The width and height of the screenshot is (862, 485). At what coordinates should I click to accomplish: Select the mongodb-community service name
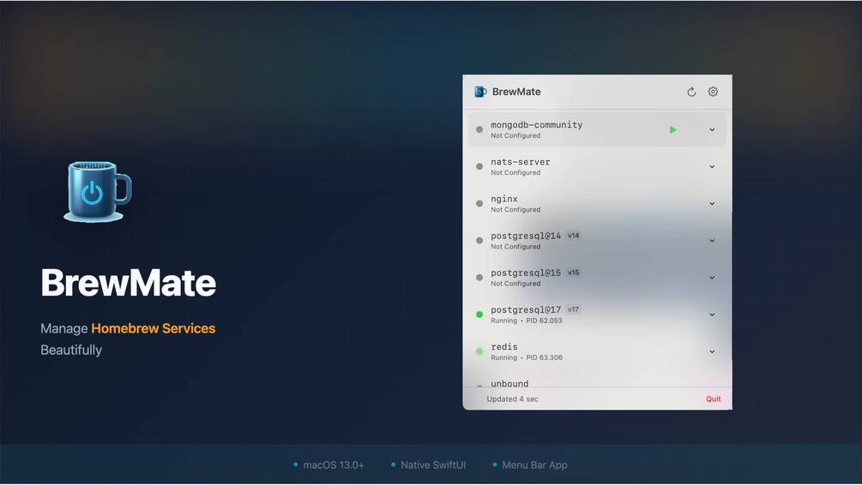coord(537,125)
